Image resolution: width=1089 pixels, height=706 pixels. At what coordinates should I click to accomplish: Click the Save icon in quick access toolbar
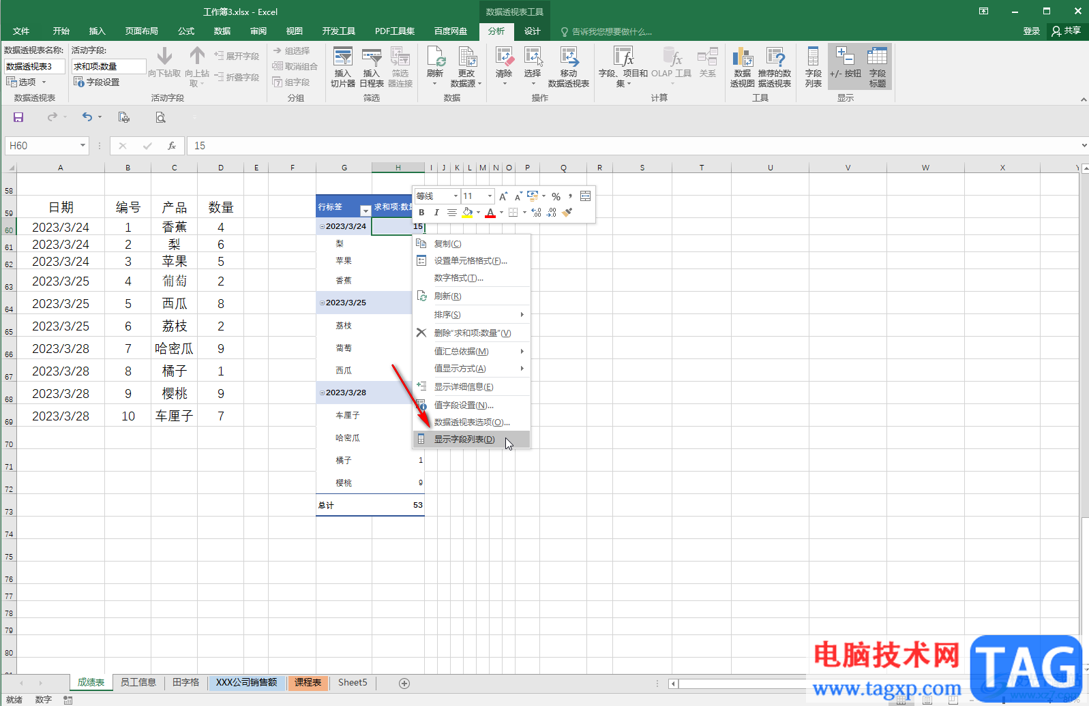tap(18, 117)
